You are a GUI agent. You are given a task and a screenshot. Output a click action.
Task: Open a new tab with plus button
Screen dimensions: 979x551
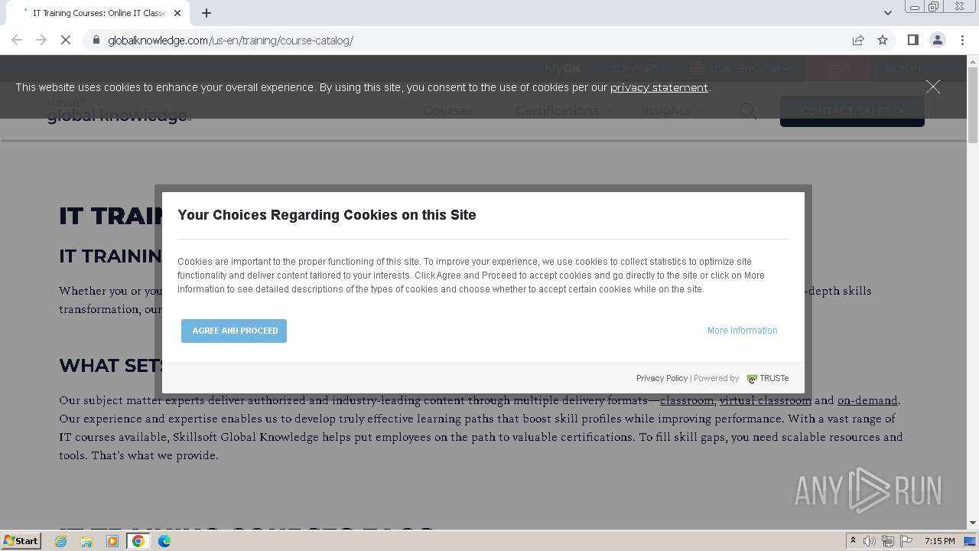coord(207,13)
